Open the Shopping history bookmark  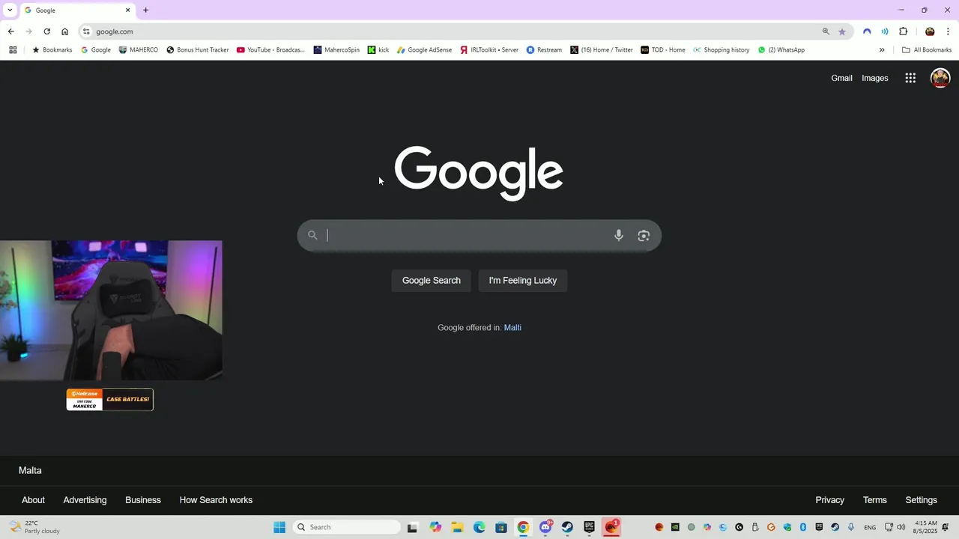721,50
